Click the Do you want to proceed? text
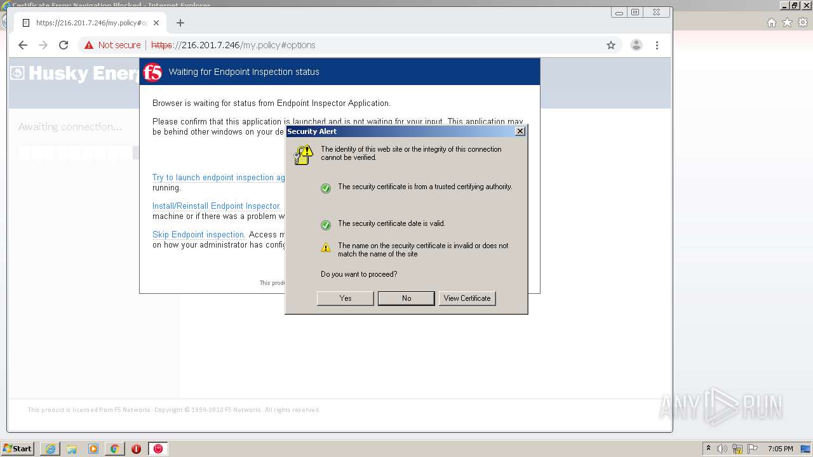Viewport: 813px width, 457px height. point(359,274)
